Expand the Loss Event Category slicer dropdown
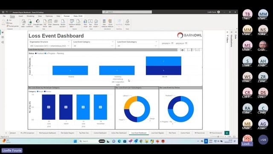 click(x=112, y=46)
